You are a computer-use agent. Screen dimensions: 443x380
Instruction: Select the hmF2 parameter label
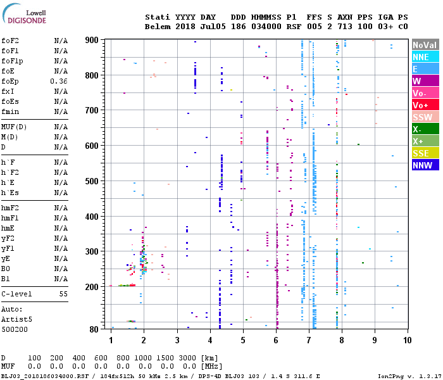click(10, 208)
